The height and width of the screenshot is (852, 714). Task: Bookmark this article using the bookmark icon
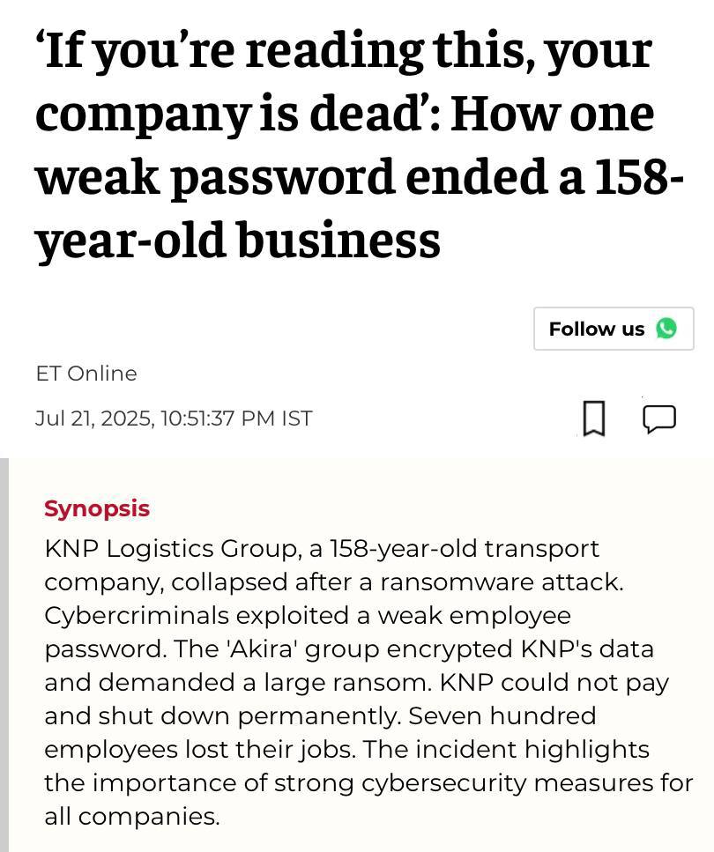[594, 418]
